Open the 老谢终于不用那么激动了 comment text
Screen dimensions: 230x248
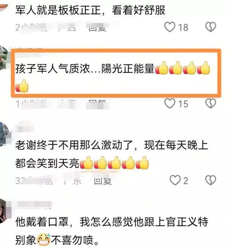[111, 154]
